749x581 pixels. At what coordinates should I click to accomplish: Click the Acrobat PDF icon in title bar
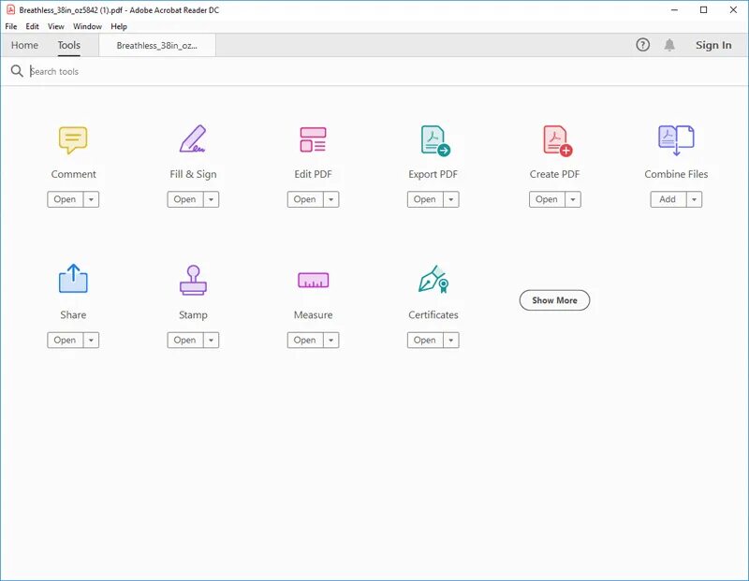[x=10, y=9]
